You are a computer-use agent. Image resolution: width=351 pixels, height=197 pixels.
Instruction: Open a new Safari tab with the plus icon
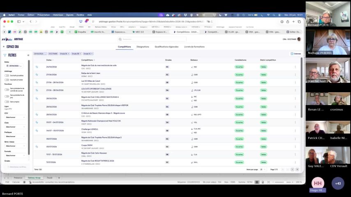click(293, 22)
